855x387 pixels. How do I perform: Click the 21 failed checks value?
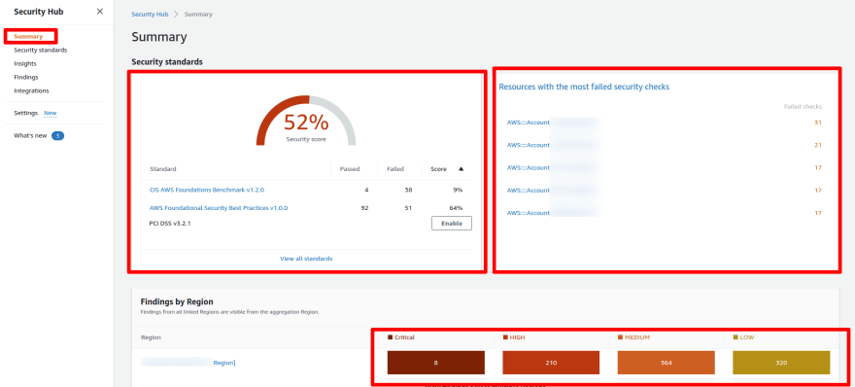(818, 145)
